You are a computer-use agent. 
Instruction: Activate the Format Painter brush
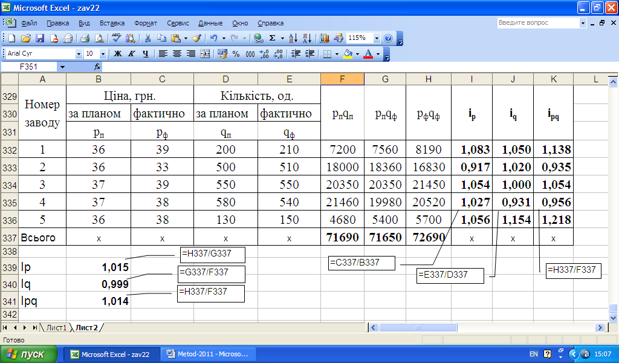tap(196, 38)
